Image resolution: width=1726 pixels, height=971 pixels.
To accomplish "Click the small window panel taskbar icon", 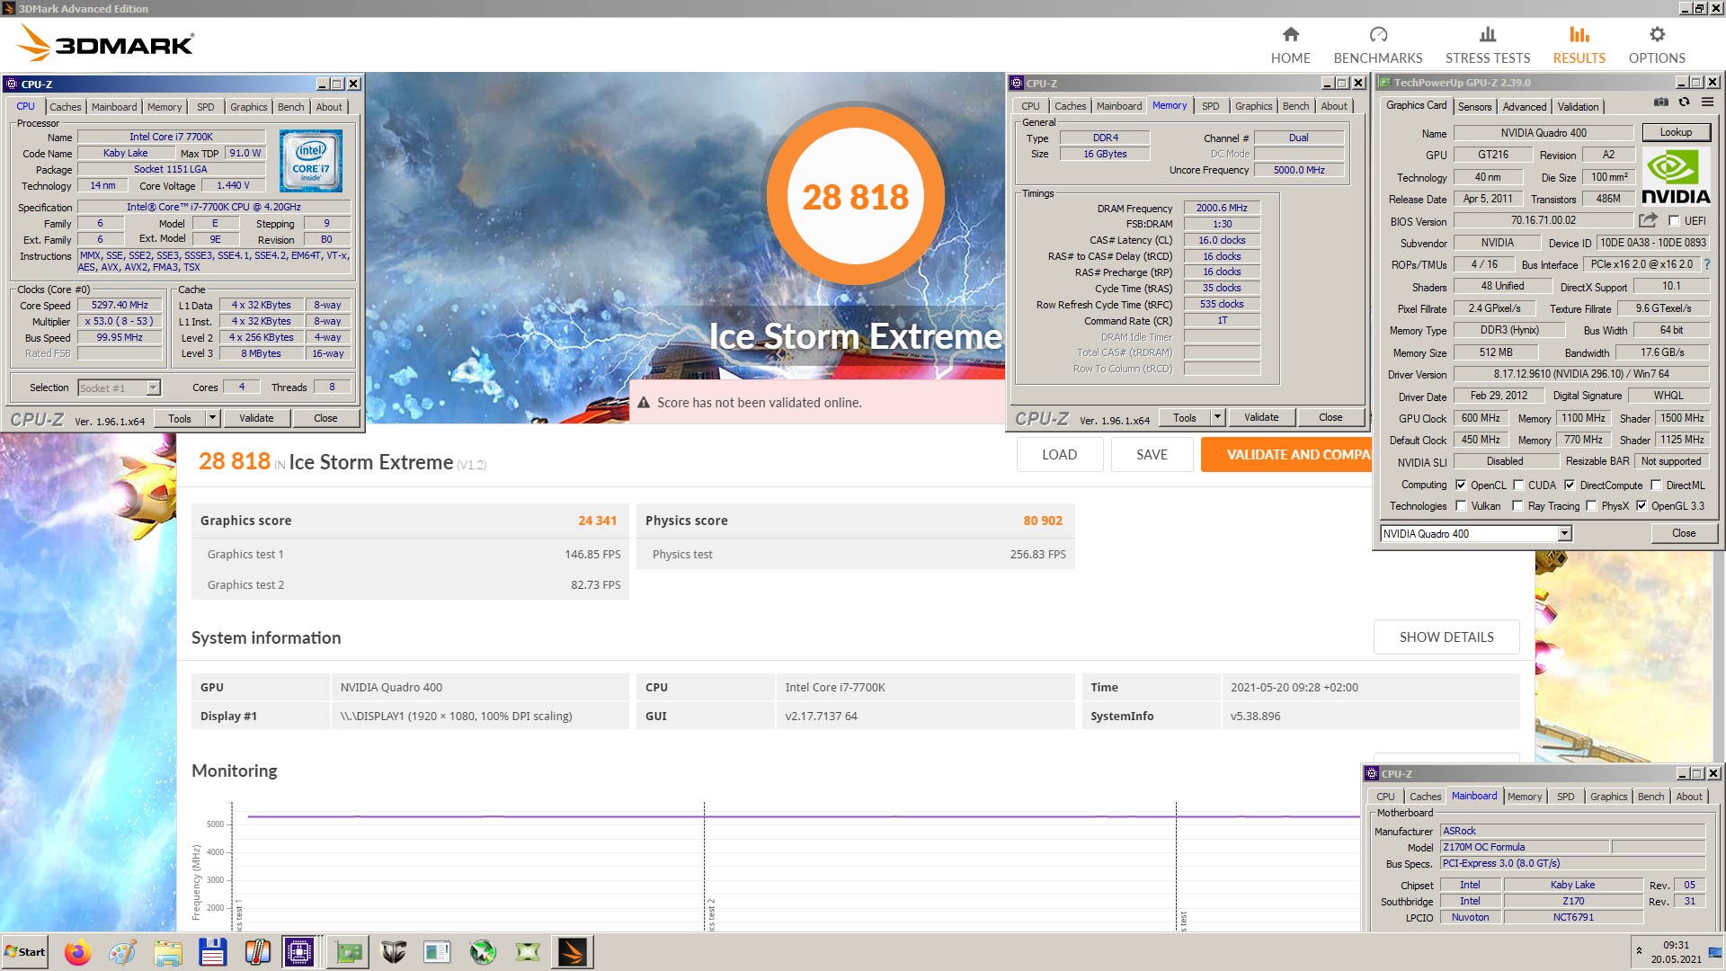I will click(438, 952).
